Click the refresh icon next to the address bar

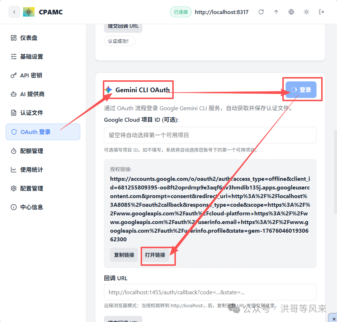coord(261,12)
